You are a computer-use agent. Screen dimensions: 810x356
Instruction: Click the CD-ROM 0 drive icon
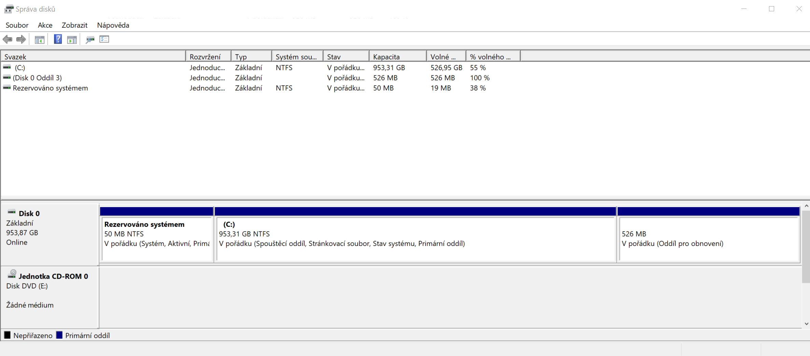point(12,274)
